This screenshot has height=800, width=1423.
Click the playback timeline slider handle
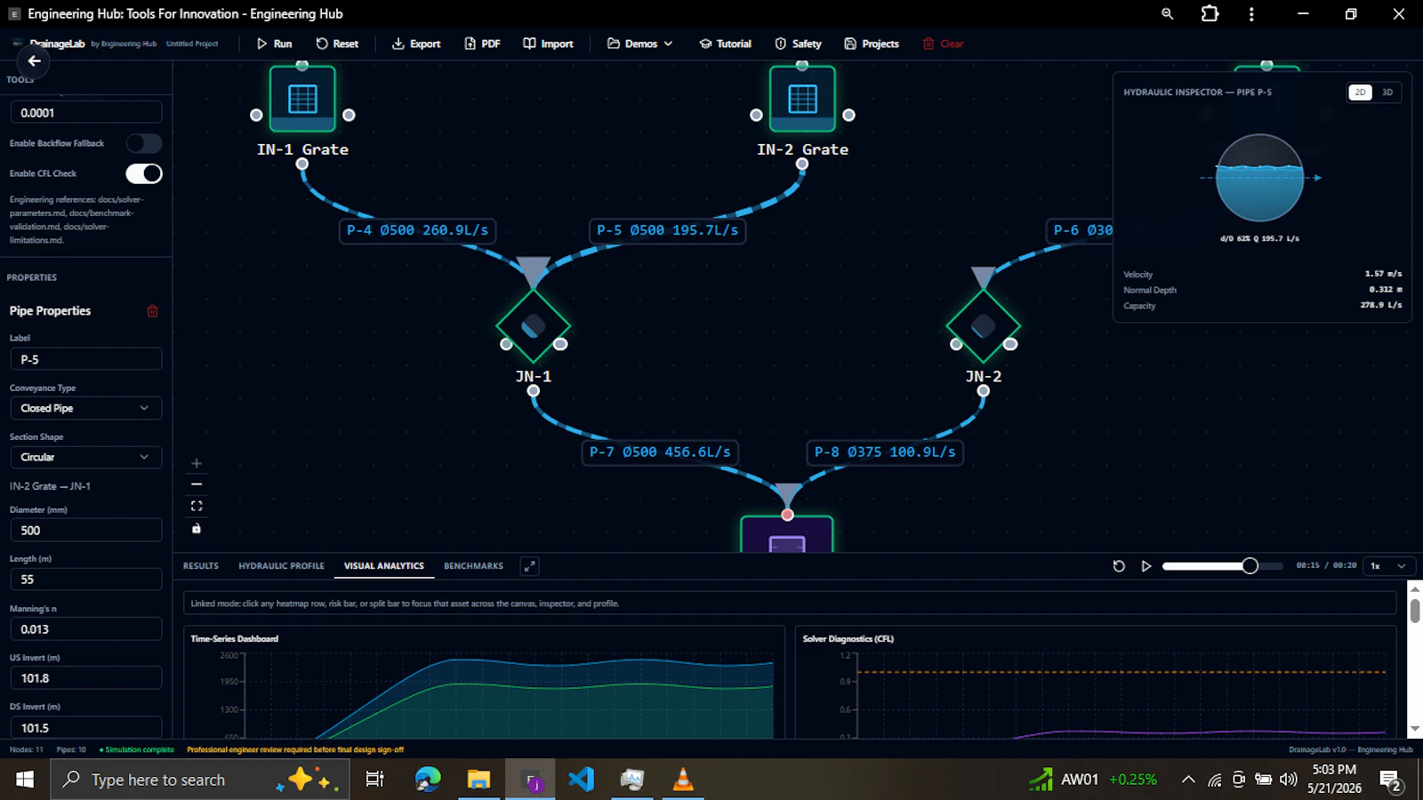1250,566
